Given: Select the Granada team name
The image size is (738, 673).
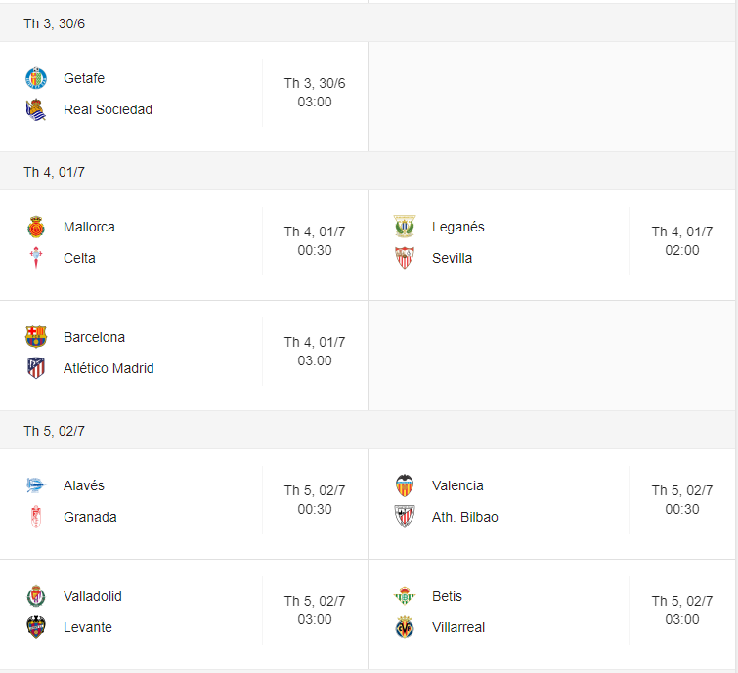Looking at the screenshot, I should pos(90,517).
